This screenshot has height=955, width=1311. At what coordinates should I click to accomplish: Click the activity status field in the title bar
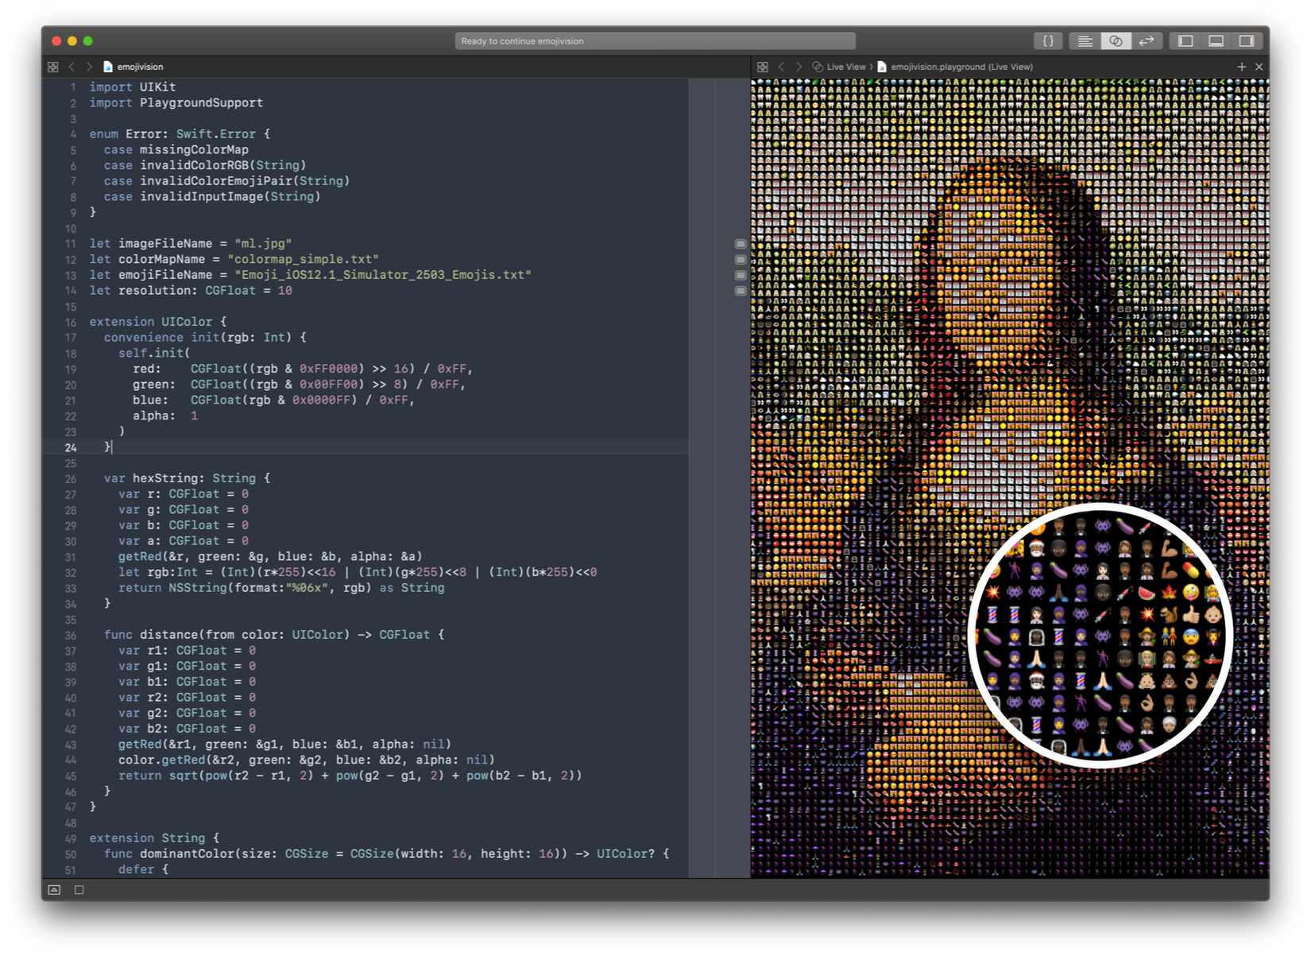655,41
